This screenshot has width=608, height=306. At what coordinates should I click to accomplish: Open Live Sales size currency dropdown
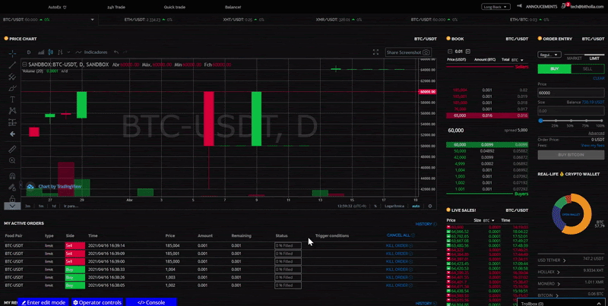[489, 220]
